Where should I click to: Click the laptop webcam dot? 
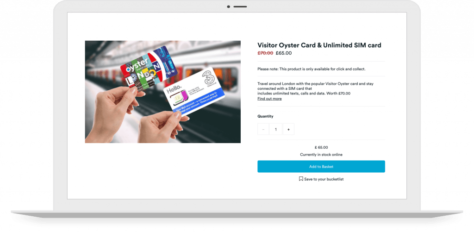(x=228, y=6)
